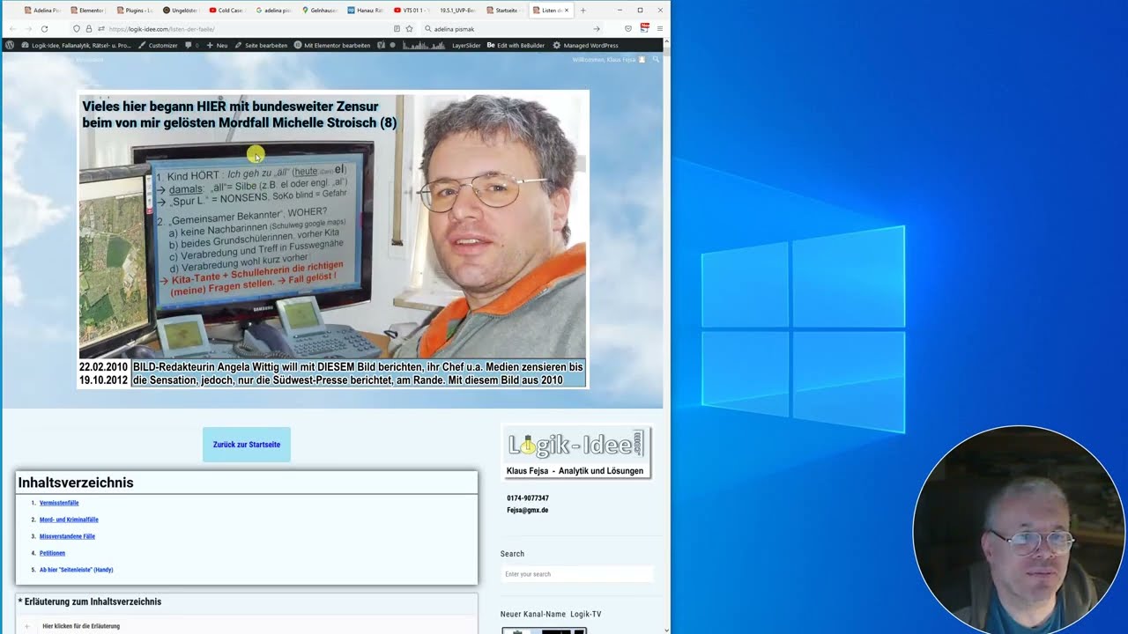Open comments bubble in admin bar
The height and width of the screenshot is (634, 1128).
pos(191,45)
